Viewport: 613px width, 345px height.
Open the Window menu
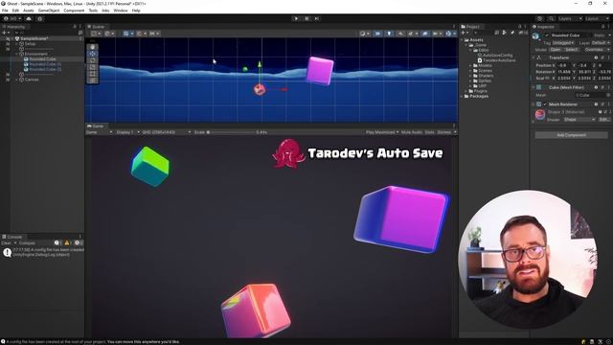pos(121,11)
